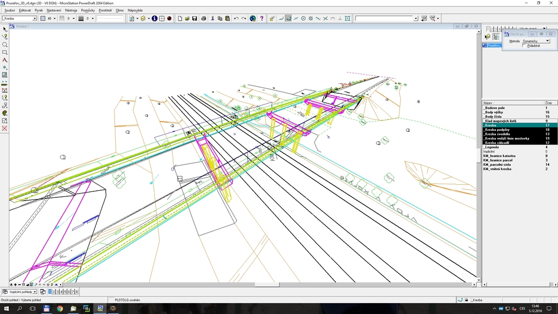Viewport: 558px width, 314px height.
Task: Open the Soubor menu
Action: coord(10,10)
